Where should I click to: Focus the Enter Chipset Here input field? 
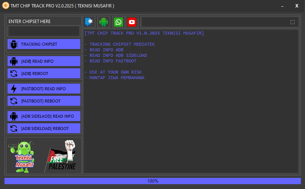coord(44,31)
